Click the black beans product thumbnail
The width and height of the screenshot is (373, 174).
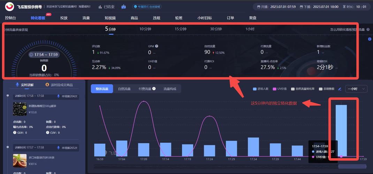pos(20,109)
